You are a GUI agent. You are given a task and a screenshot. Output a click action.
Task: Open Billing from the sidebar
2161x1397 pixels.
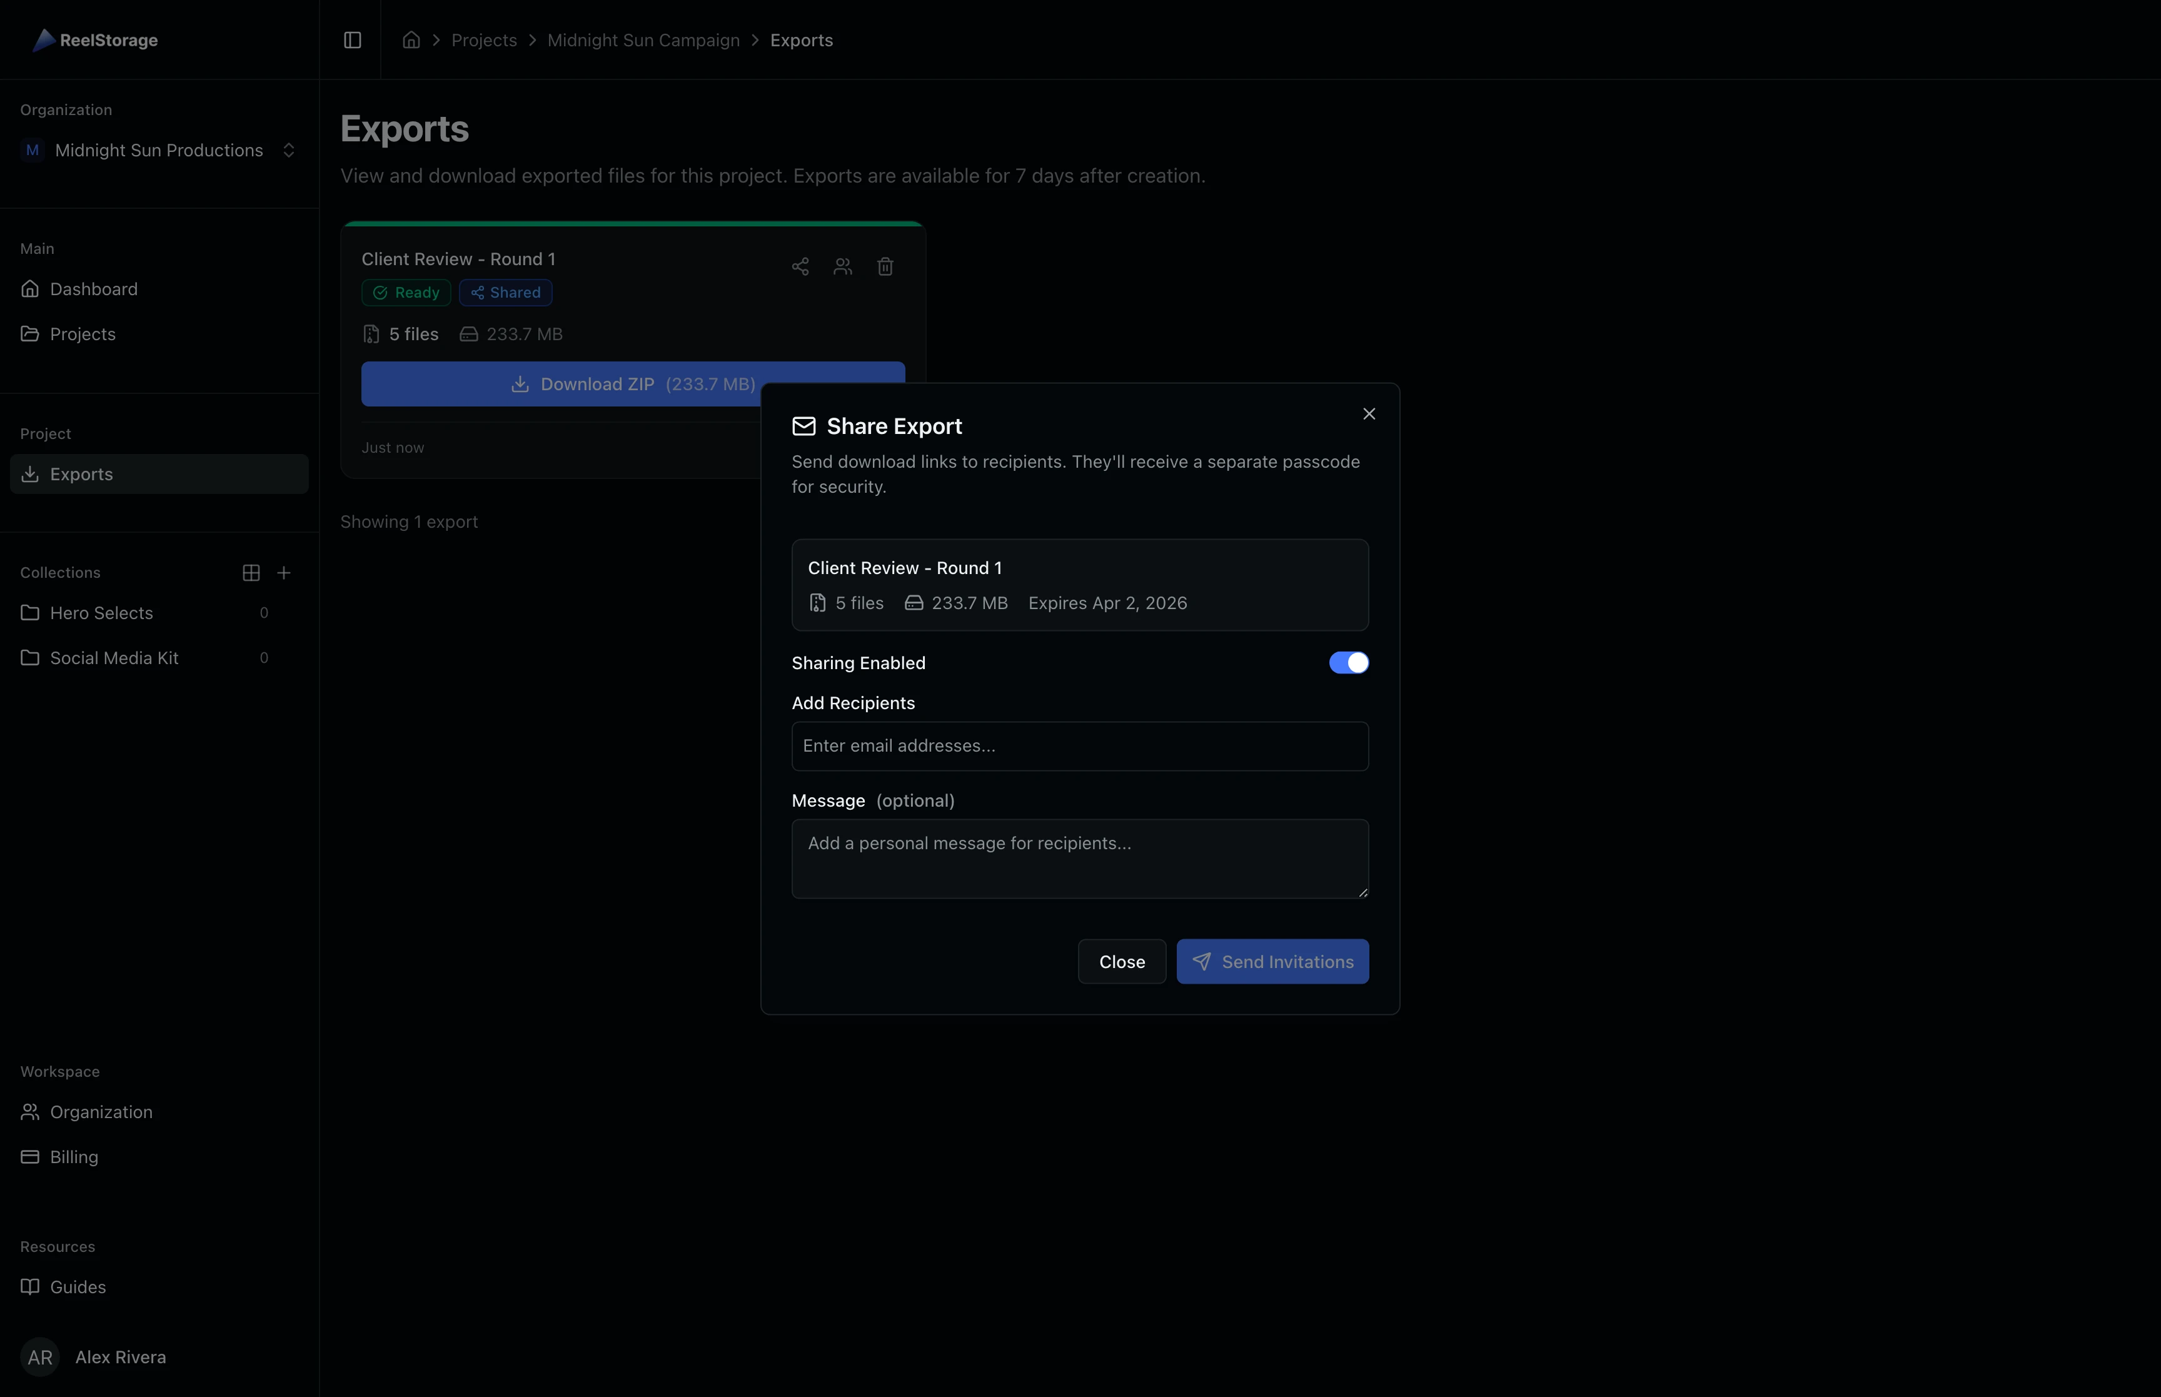(73, 1157)
